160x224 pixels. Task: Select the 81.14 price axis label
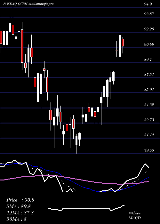pyautogui.click(x=149, y=135)
